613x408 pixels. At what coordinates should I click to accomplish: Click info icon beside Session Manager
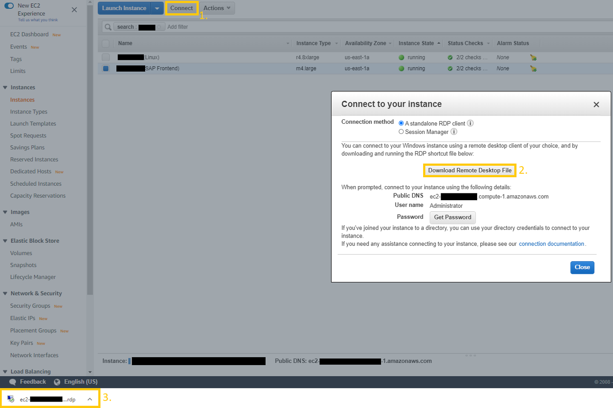click(454, 132)
